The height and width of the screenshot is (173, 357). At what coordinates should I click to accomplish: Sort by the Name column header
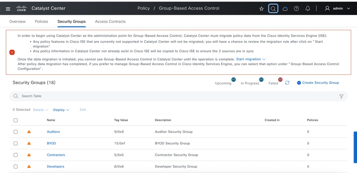pos(51,120)
